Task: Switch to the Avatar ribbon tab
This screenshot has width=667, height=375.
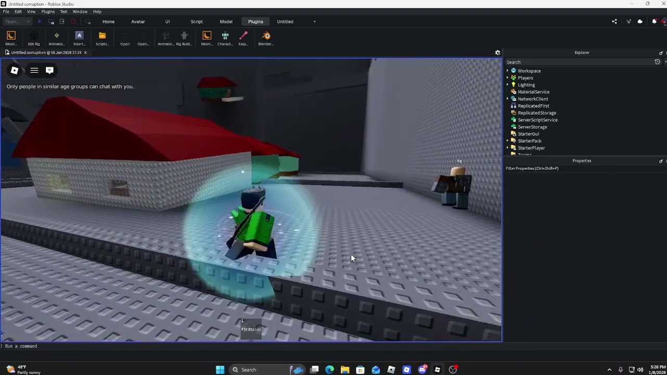Action: (x=138, y=21)
